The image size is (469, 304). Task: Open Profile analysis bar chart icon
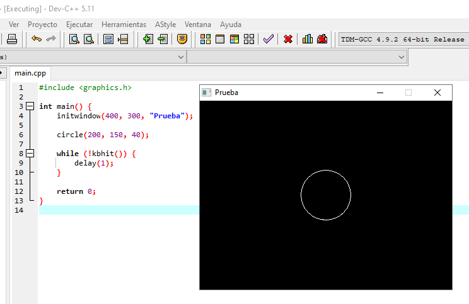(307, 39)
